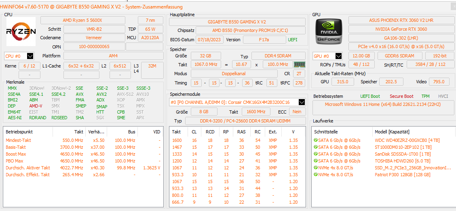456x211 pixels.
Task: Click the 1467 XMP timing row
Action: [237, 147]
